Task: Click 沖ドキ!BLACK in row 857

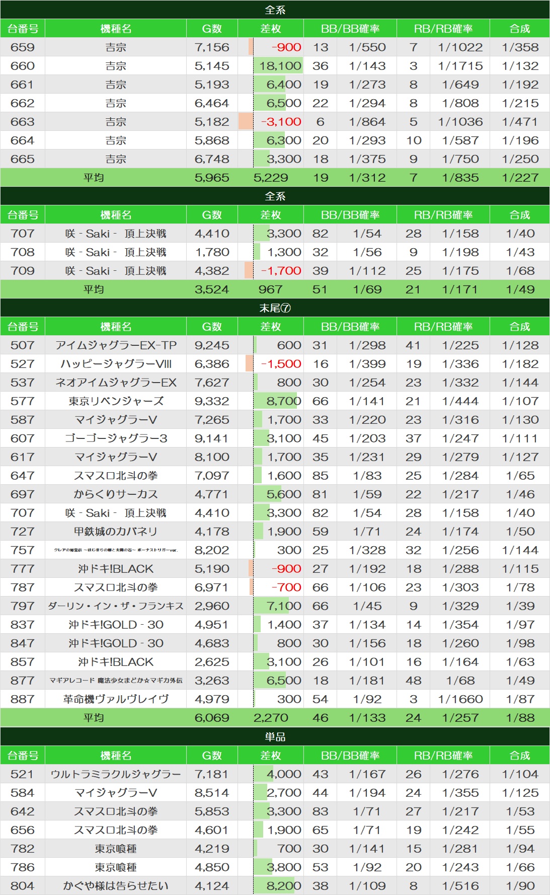Action: click(116, 662)
